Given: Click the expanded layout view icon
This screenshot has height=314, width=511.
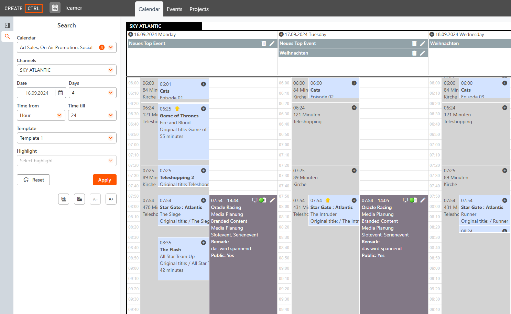Looking at the screenshot, I should click(x=79, y=199).
